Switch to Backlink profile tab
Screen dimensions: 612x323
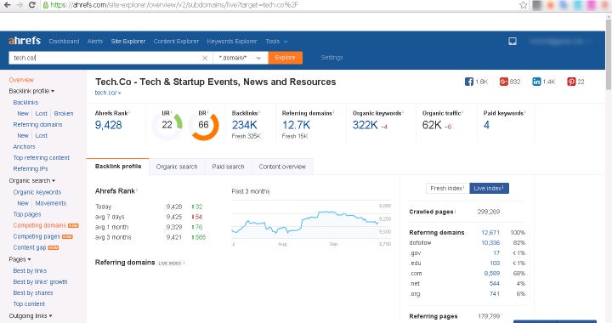(118, 167)
